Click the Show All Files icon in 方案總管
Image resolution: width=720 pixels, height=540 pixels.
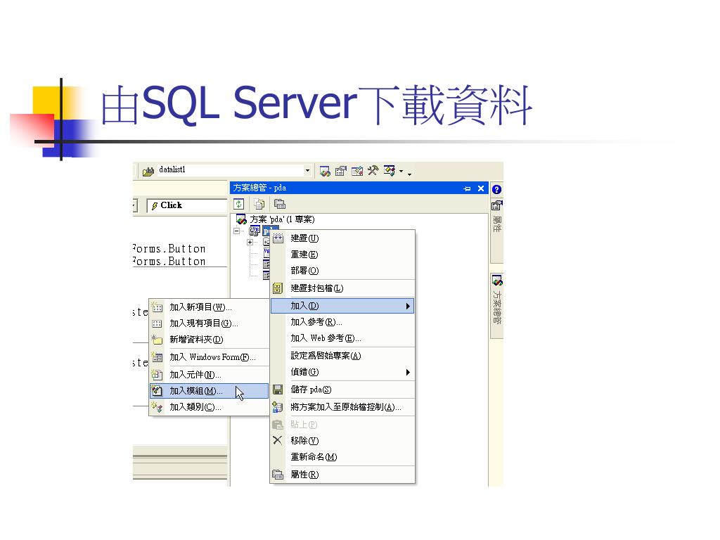tap(259, 204)
